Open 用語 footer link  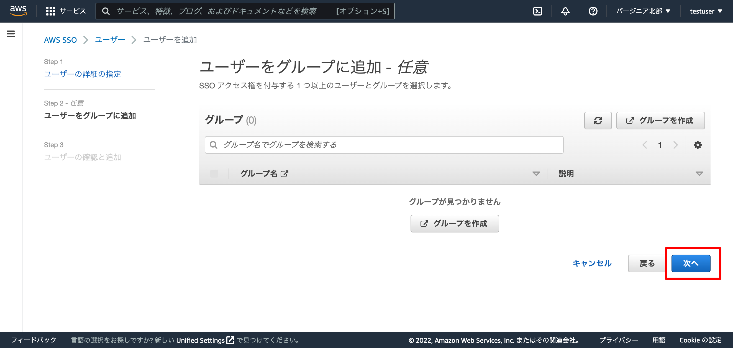tap(659, 340)
